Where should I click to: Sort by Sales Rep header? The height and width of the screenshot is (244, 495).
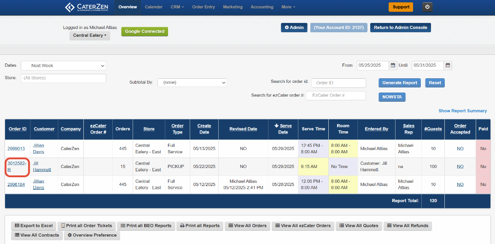[408, 129]
